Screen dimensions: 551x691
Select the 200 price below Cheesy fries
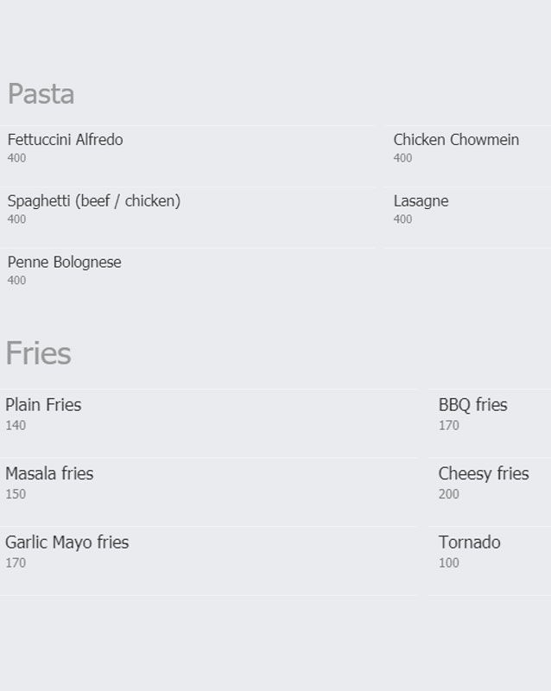pyautogui.click(x=449, y=495)
